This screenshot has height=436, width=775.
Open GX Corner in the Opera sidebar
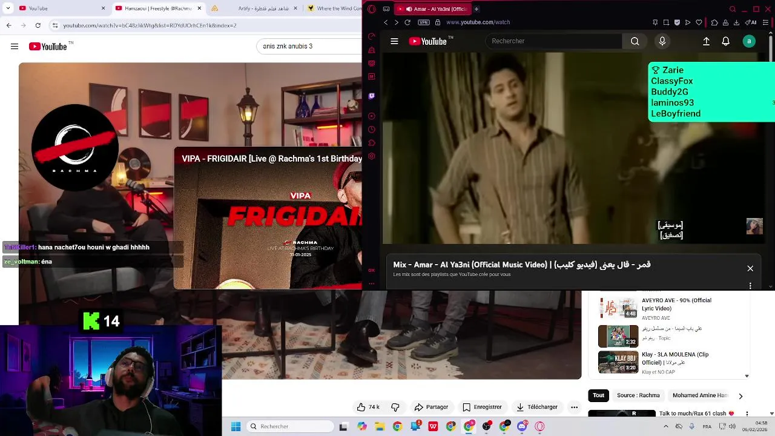coord(372,270)
